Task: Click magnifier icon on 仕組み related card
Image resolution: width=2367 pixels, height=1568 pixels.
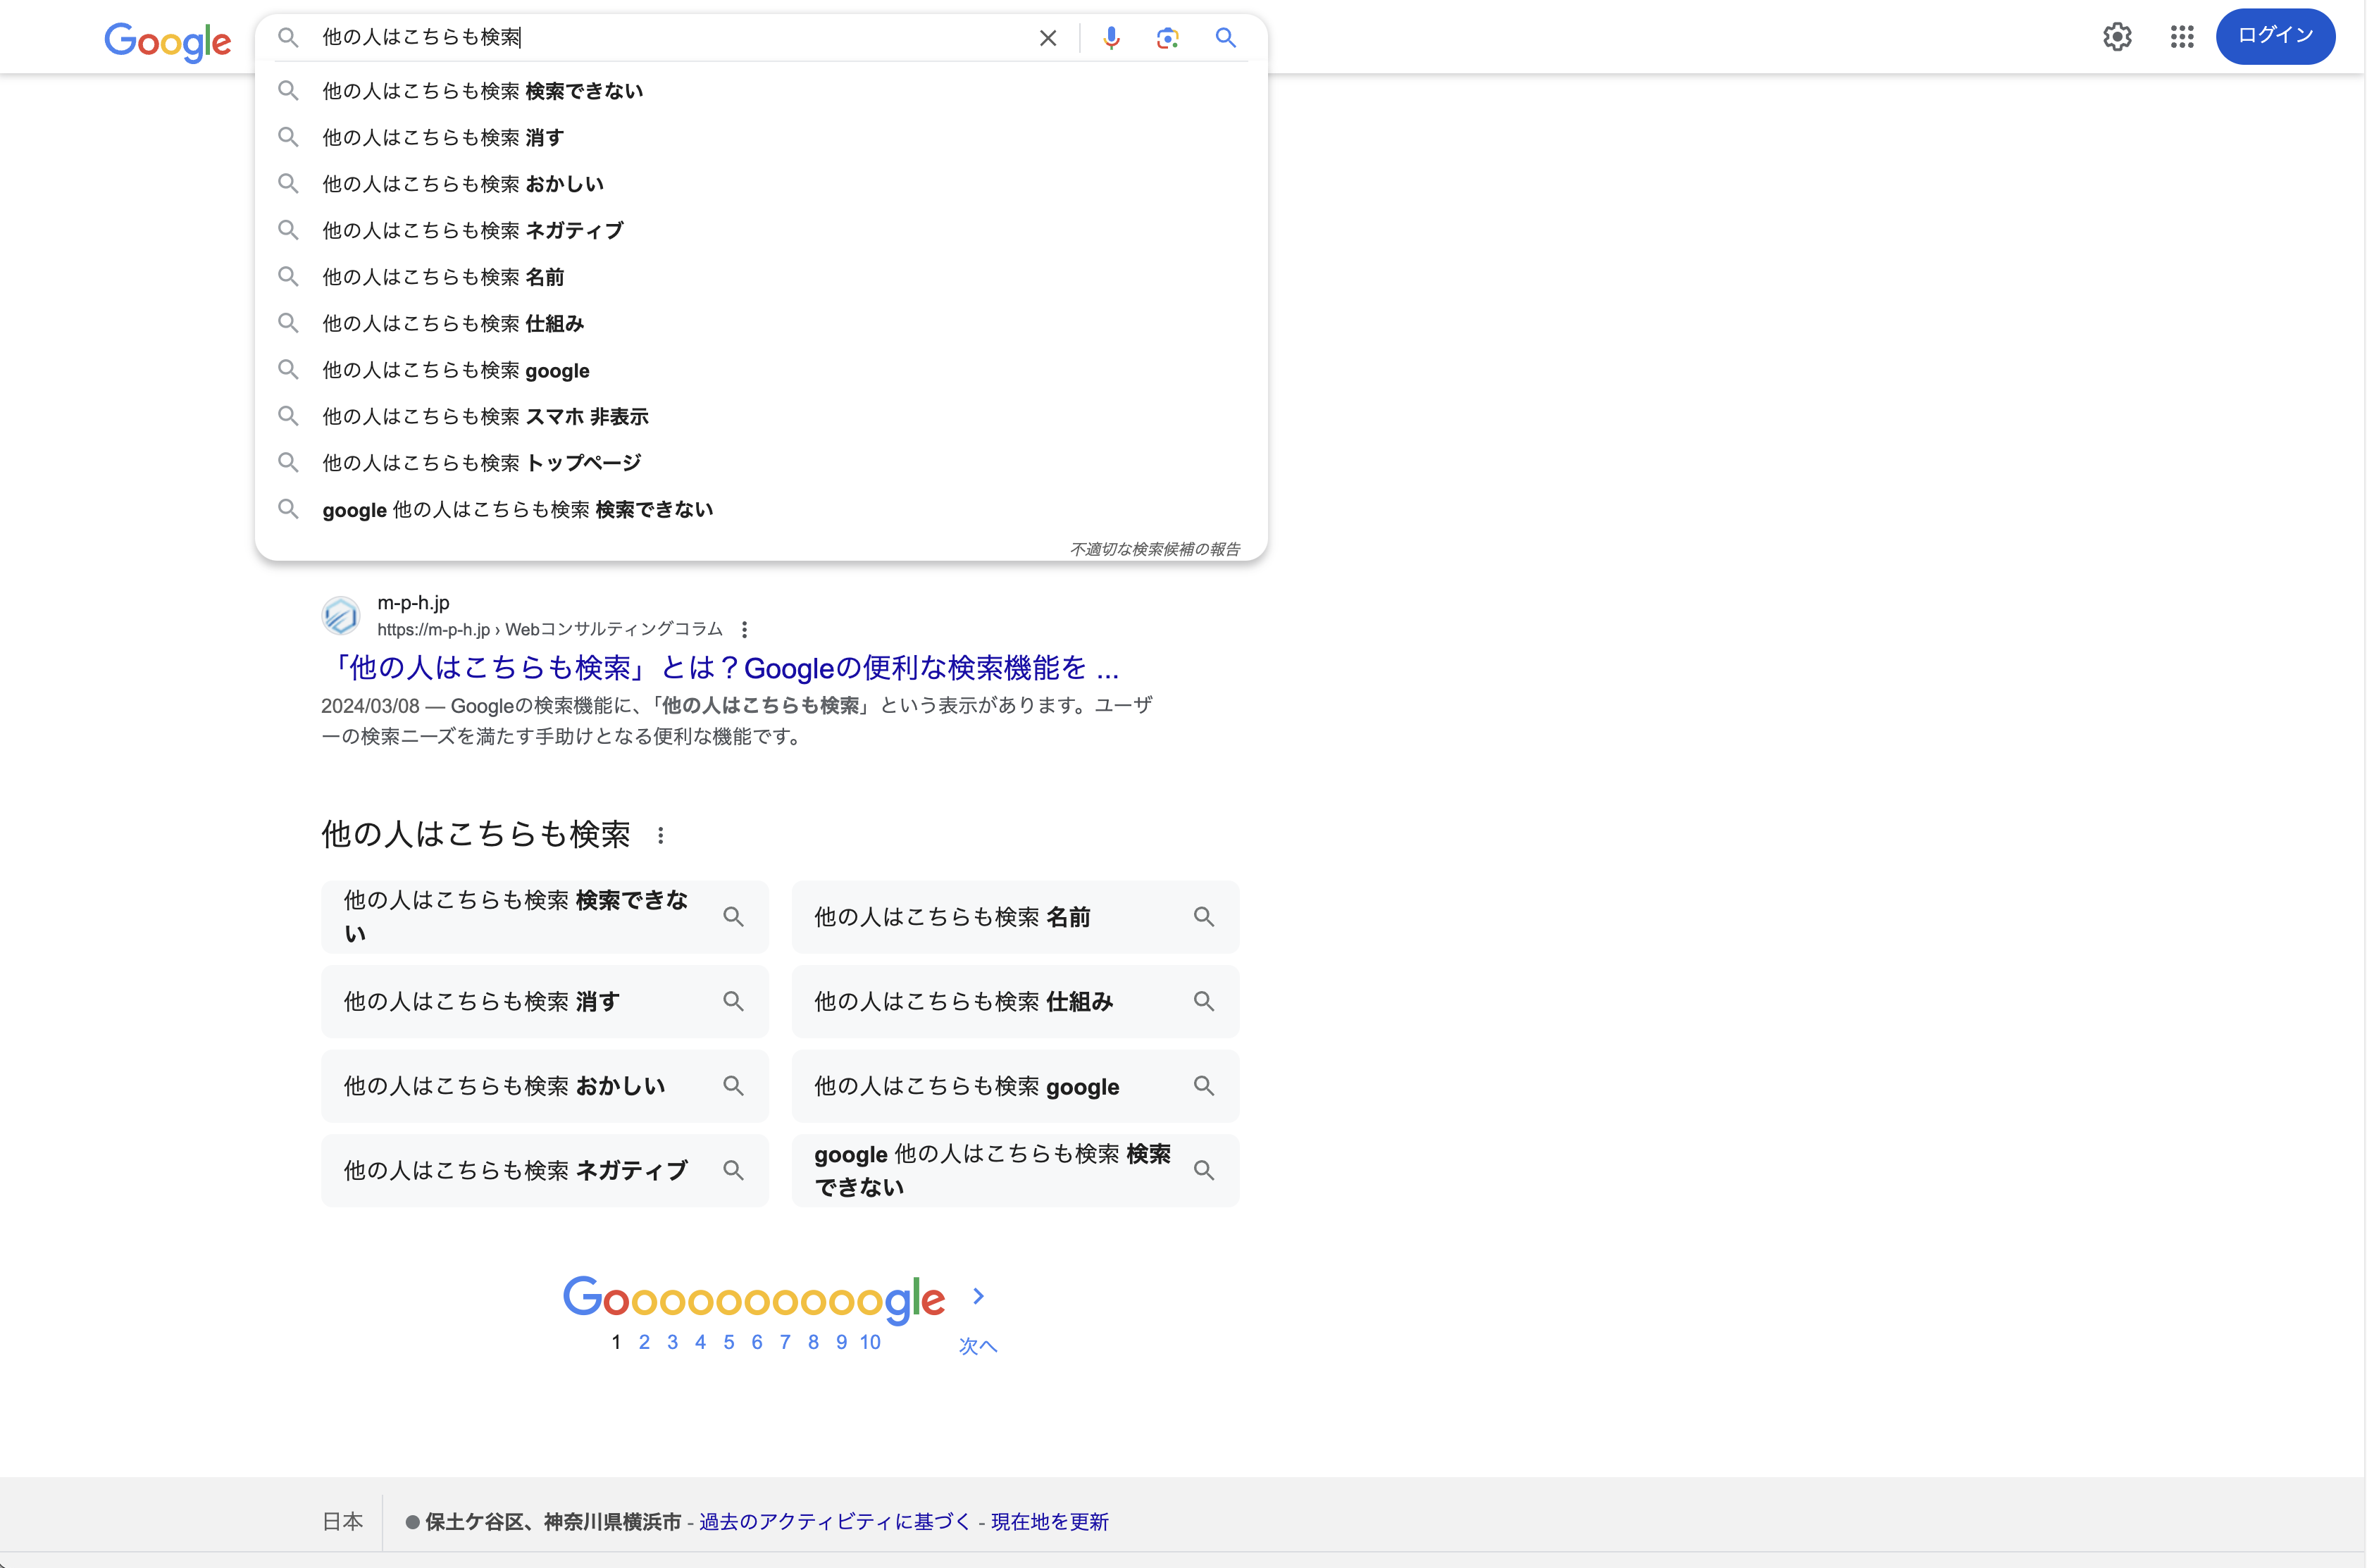Action: click(x=1204, y=1001)
